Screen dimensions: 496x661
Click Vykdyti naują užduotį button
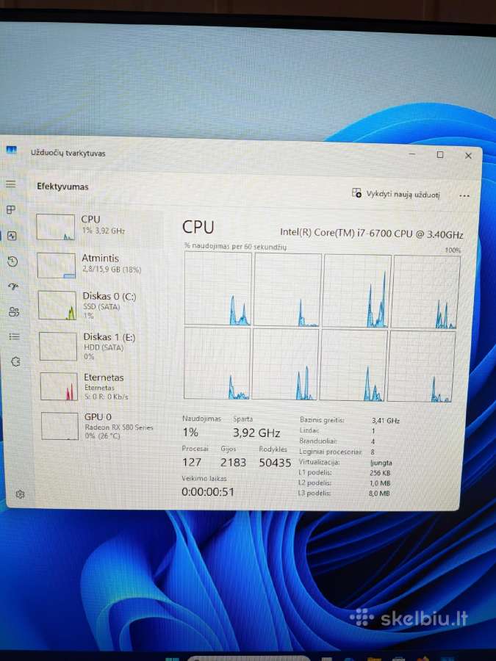(x=396, y=194)
